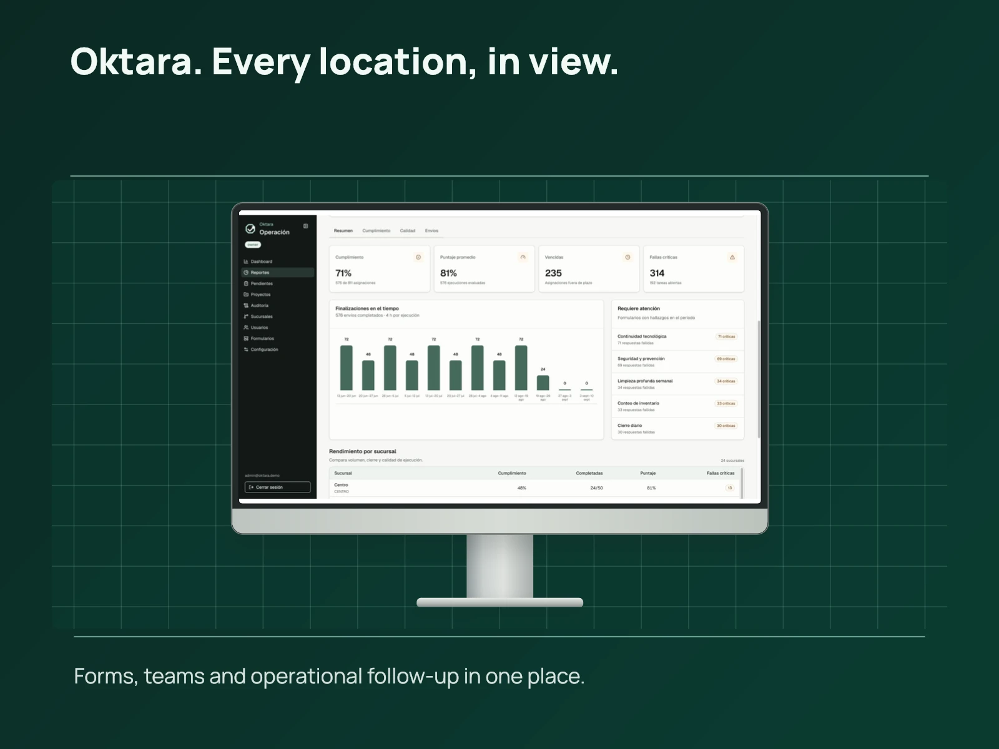Click the 30 críticas badge

[726, 426]
